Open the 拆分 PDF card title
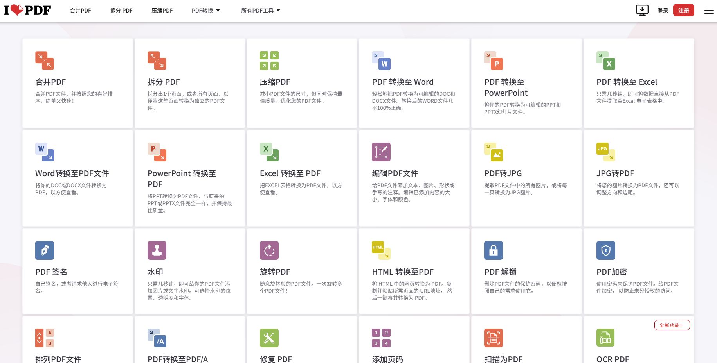The height and width of the screenshot is (363, 717). pos(164,82)
